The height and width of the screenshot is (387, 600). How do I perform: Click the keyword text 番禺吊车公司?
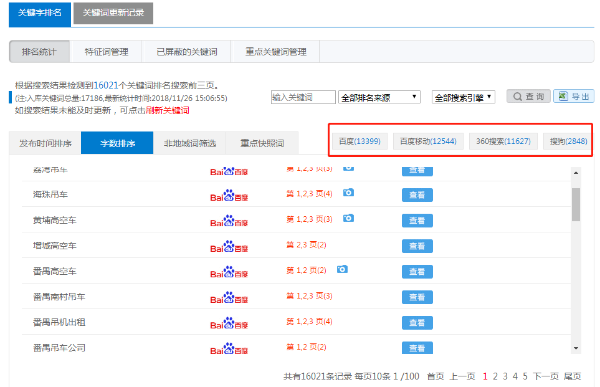click(59, 348)
